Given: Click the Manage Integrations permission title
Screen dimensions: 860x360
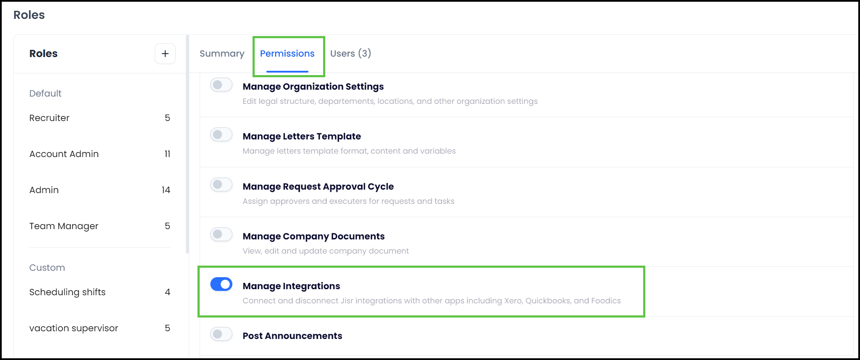Looking at the screenshot, I should click(291, 286).
